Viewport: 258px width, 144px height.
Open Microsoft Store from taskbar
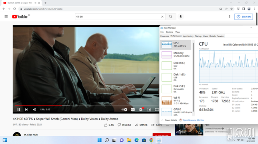(144, 140)
